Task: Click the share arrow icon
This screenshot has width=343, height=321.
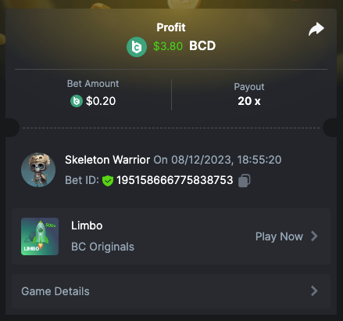Action: pos(316,29)
